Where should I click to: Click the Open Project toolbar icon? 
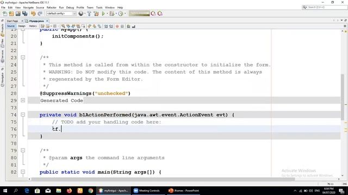18,14
